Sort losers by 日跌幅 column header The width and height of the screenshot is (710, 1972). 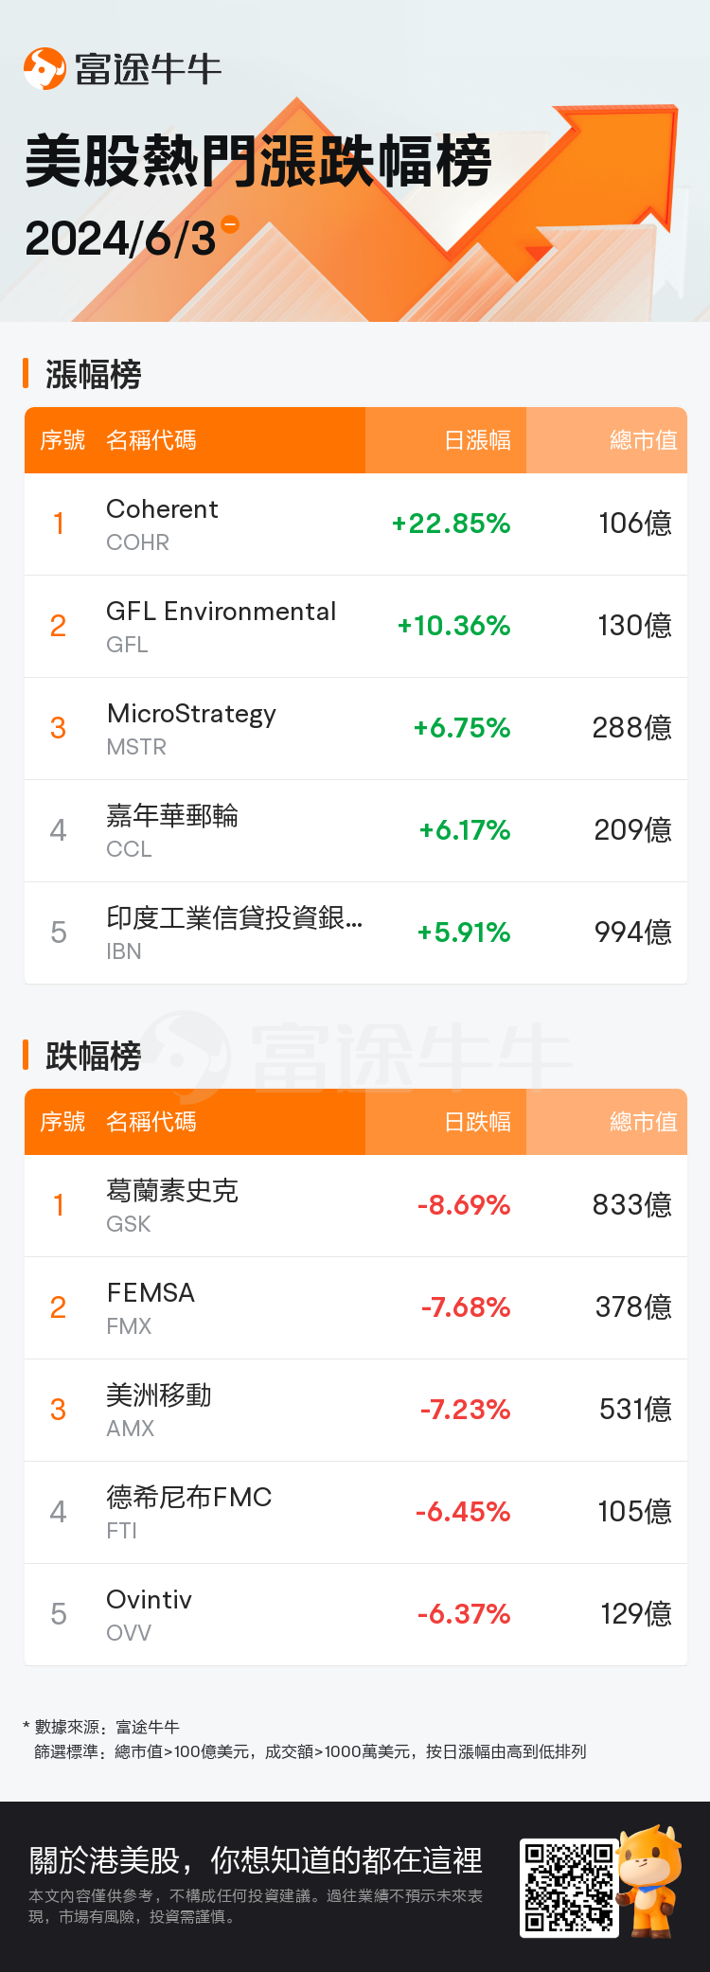477,1122
